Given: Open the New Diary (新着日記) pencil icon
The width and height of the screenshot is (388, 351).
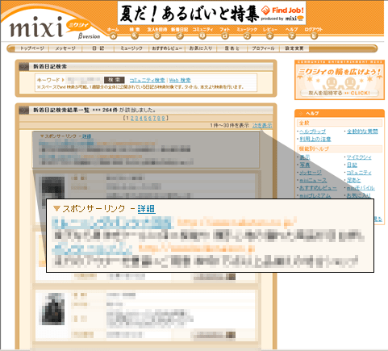Looking at the screenshot, I should [180, 36].
